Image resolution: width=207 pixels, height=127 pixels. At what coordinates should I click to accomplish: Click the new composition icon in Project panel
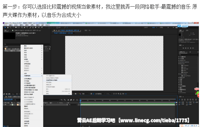9,94
